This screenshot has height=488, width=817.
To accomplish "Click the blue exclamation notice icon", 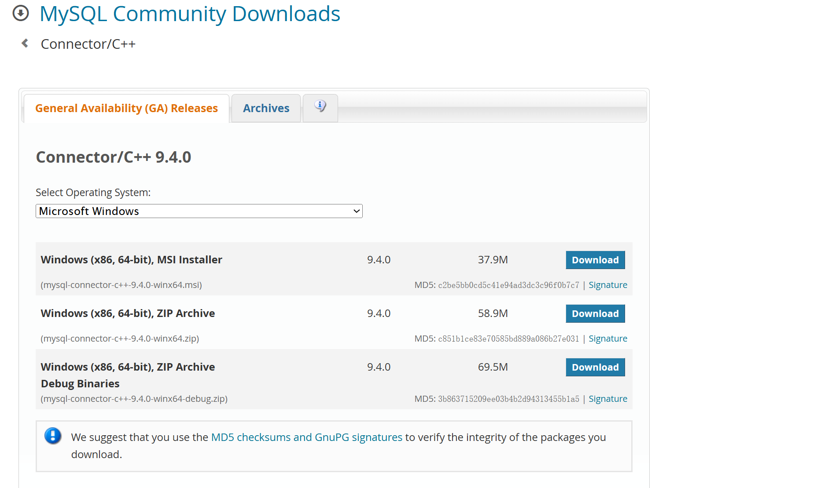I will click(53, 436).
